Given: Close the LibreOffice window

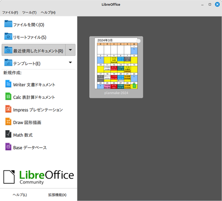Looking at the screenshot, I should pos(217,4).
